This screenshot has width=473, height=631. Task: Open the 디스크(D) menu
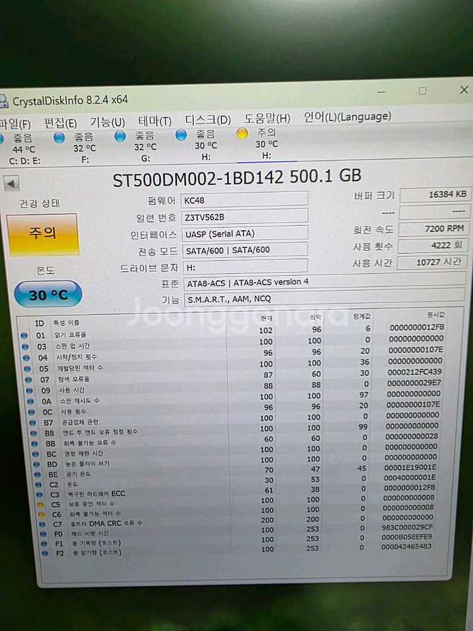click(x=208, y=120)
